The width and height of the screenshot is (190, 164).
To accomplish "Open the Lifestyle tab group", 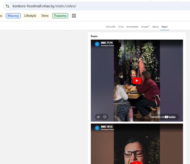I will coord(30,16).
